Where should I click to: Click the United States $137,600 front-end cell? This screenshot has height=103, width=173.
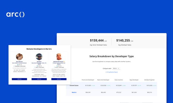88,85
